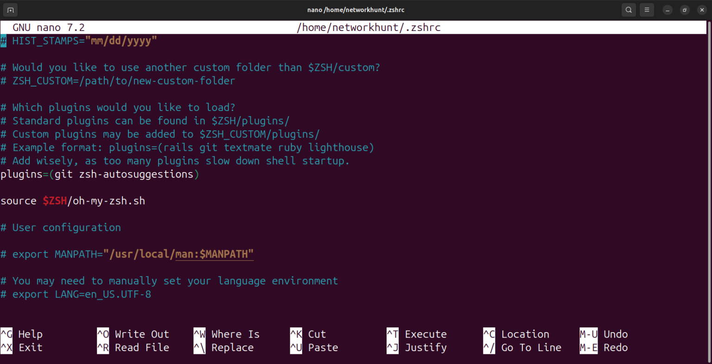Click the plugins=(git zsh-autosuggestions) line

[x=100, y=174]
